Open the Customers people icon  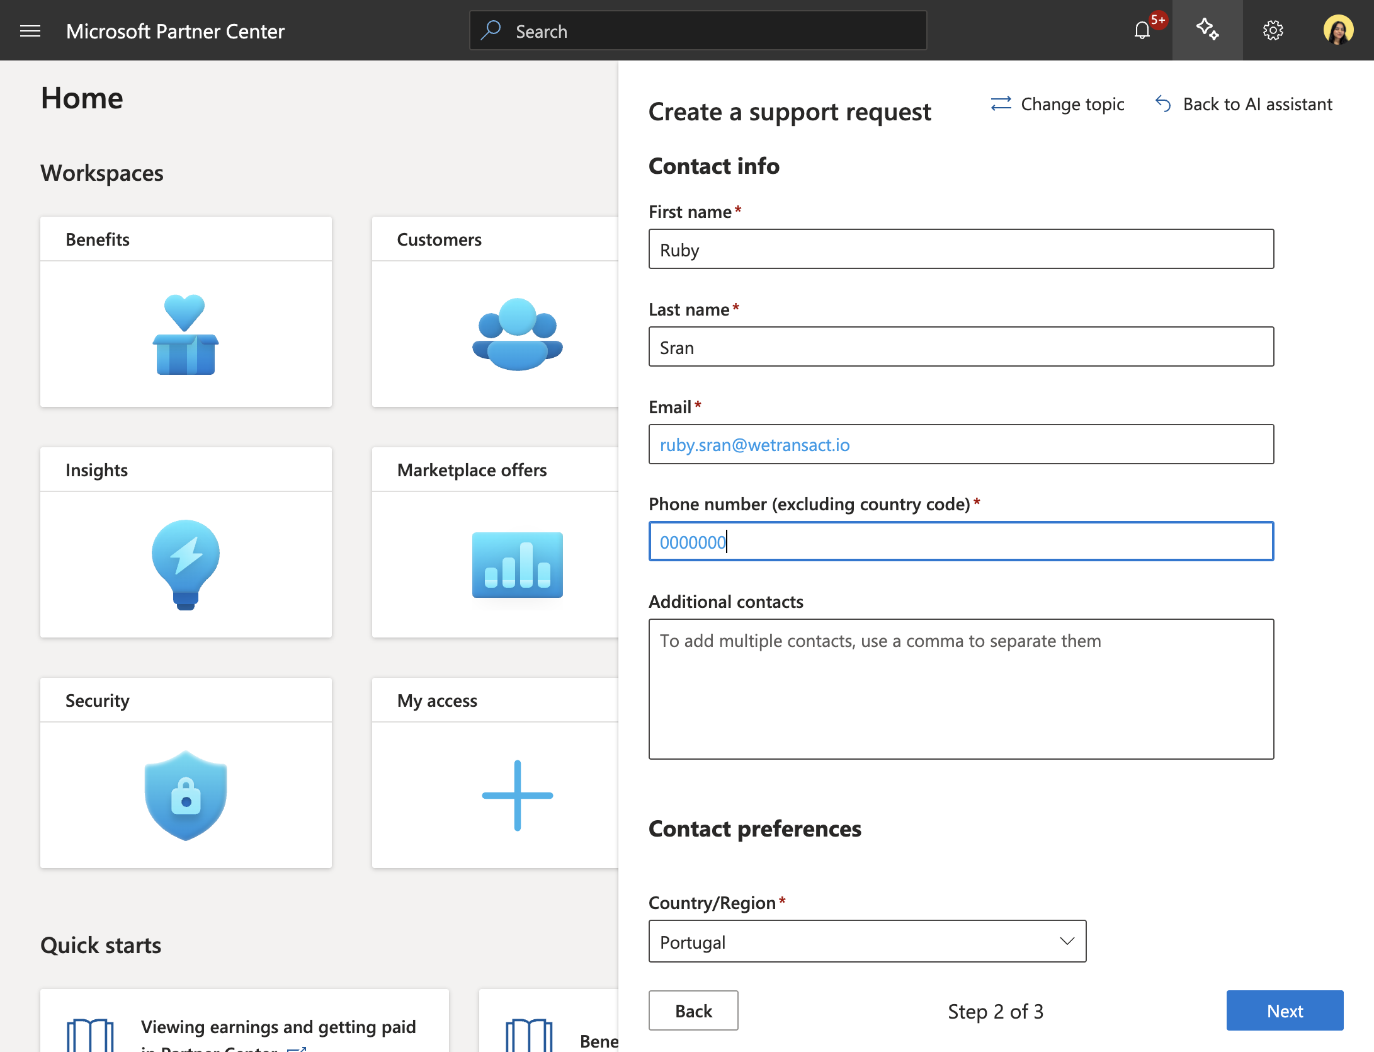coord(517,334)
